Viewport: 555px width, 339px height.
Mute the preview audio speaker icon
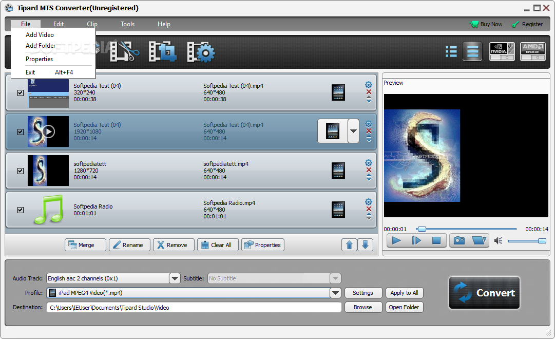[x=498, y=241]
